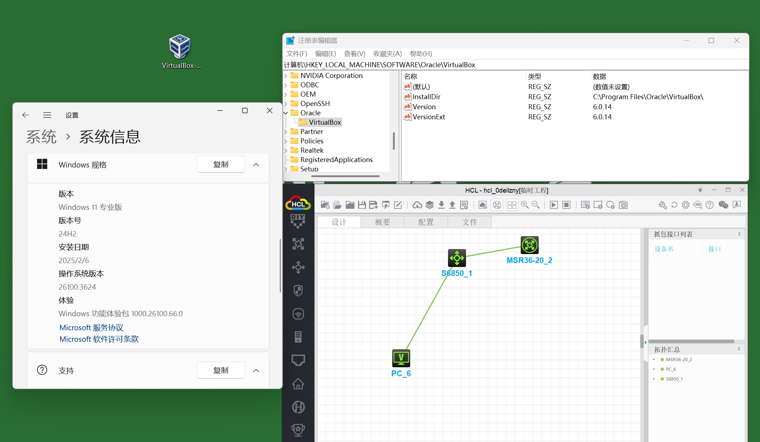Collapse the Windows 规格 section chevron
The image size is (760, 442).
point(256,165)
